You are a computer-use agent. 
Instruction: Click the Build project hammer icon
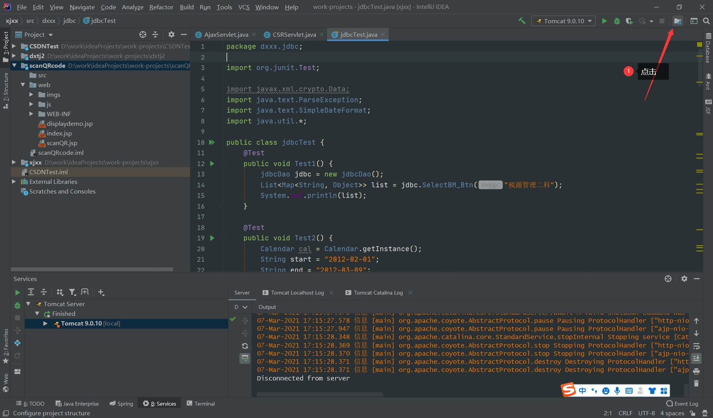[x=522, y=21]
